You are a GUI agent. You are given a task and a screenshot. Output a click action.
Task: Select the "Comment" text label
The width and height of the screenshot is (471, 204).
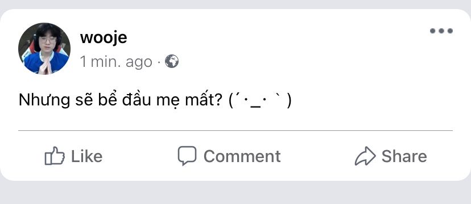[242, 156]
